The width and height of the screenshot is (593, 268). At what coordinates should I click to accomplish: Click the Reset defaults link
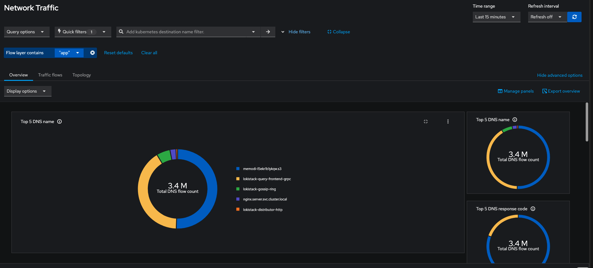[118, 53]
